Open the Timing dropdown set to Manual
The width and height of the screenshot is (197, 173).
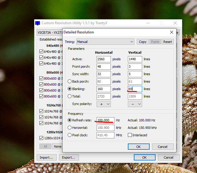tap(105, 42)
